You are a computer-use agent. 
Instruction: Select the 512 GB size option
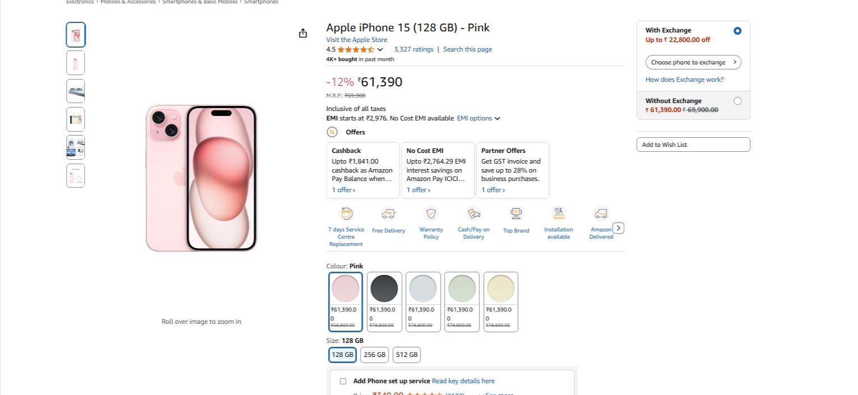pyautogui.click(x=407, y=355)
